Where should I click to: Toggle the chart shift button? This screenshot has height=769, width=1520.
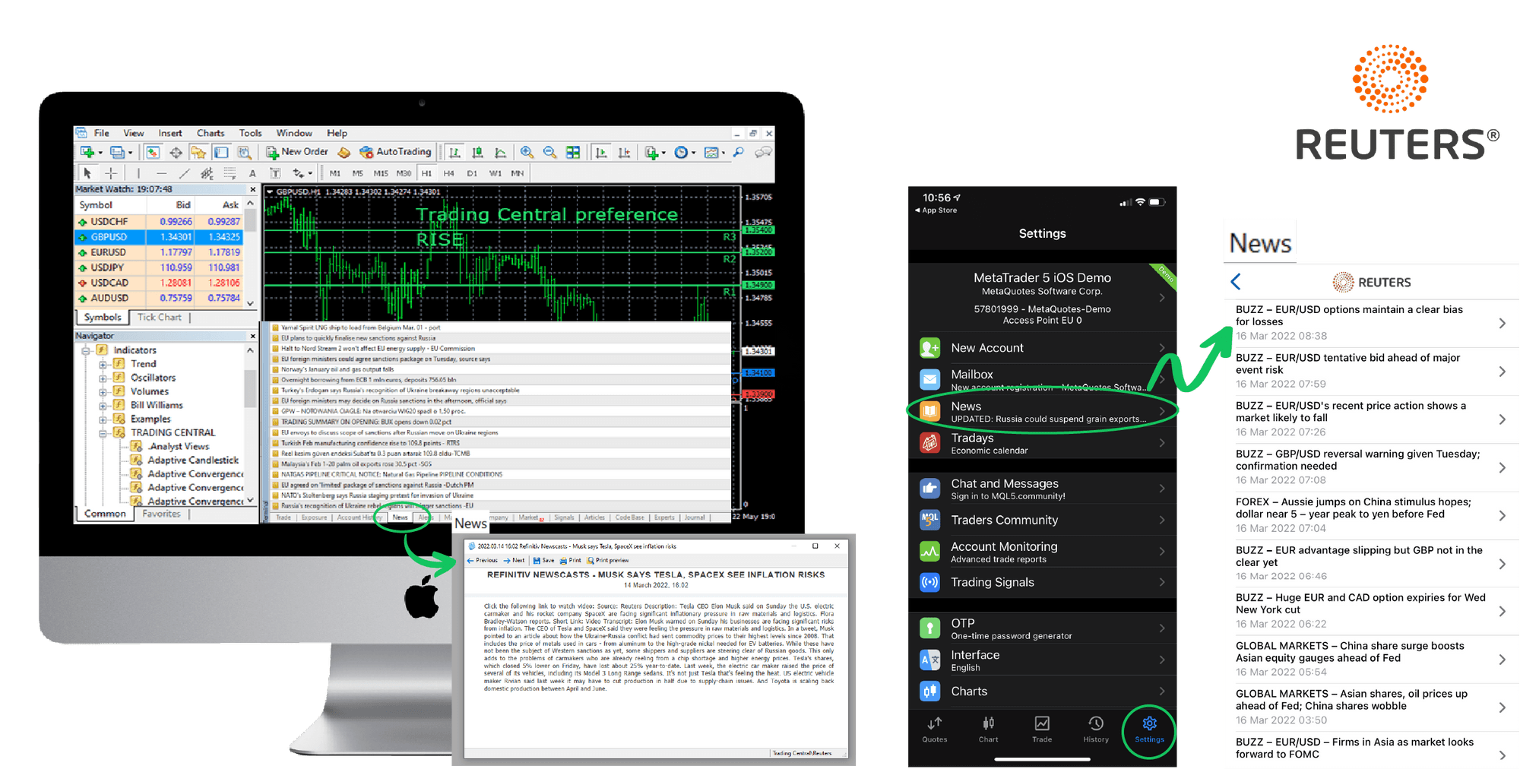(x=622, y=151)
